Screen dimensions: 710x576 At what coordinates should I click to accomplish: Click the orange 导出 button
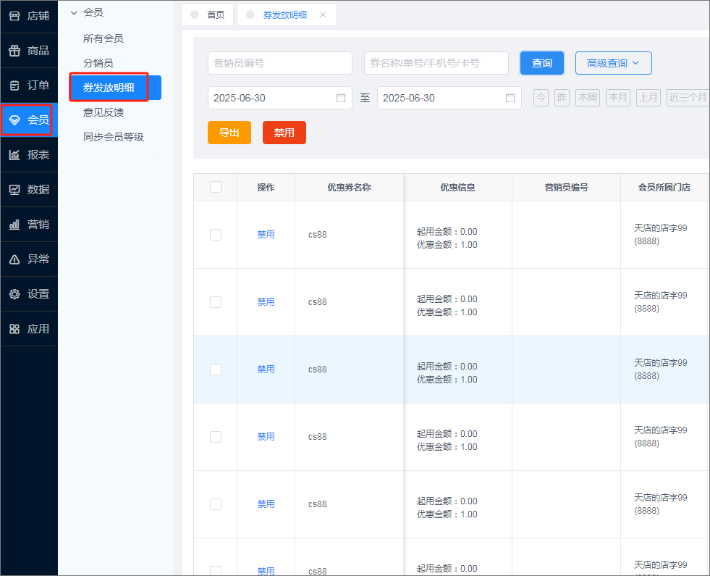[x=229, y=133]
